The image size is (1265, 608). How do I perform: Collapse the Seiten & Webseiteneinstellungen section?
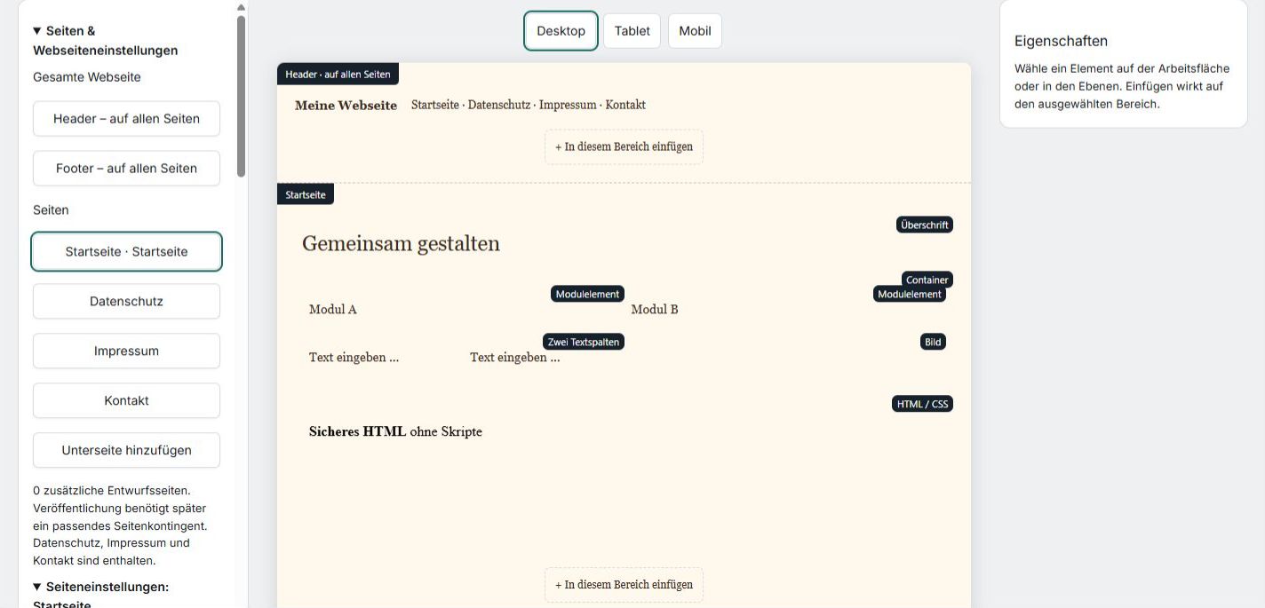pyautogui.click(x=105, y=41)
